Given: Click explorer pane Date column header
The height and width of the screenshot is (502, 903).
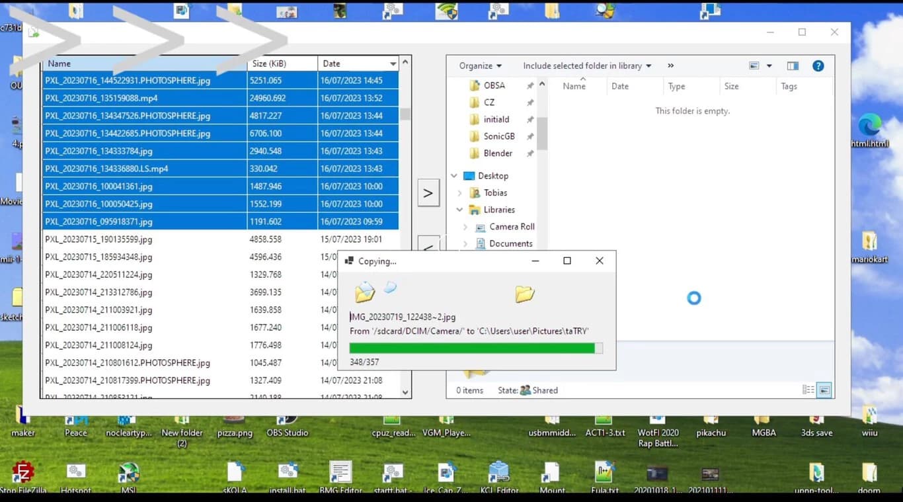Looking at the screenshot, I should [x=620, y=86].
